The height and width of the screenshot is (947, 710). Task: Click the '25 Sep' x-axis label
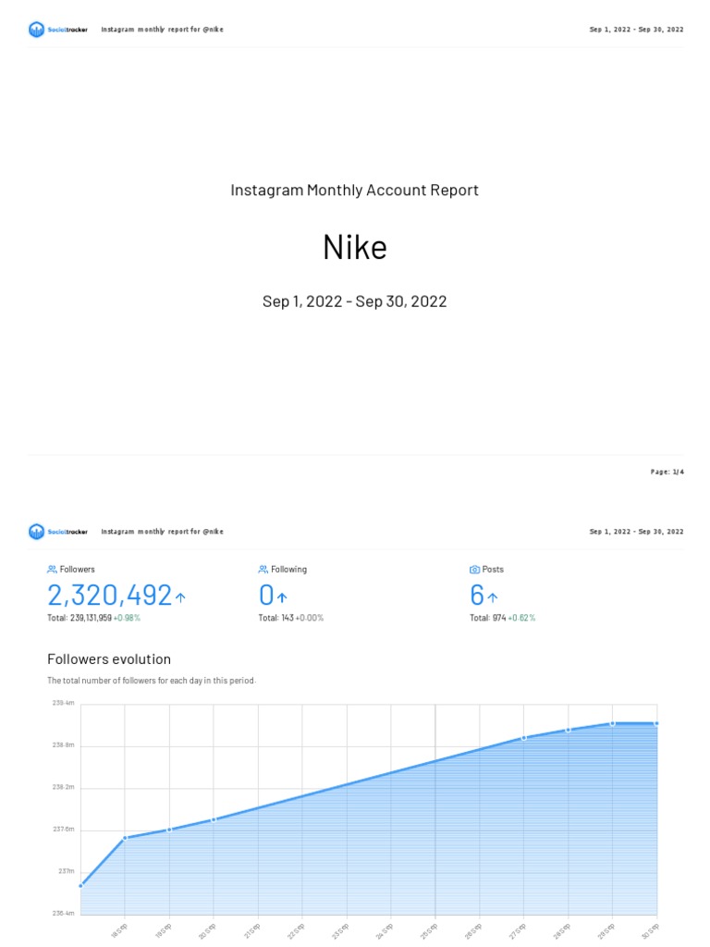(429, 930)
